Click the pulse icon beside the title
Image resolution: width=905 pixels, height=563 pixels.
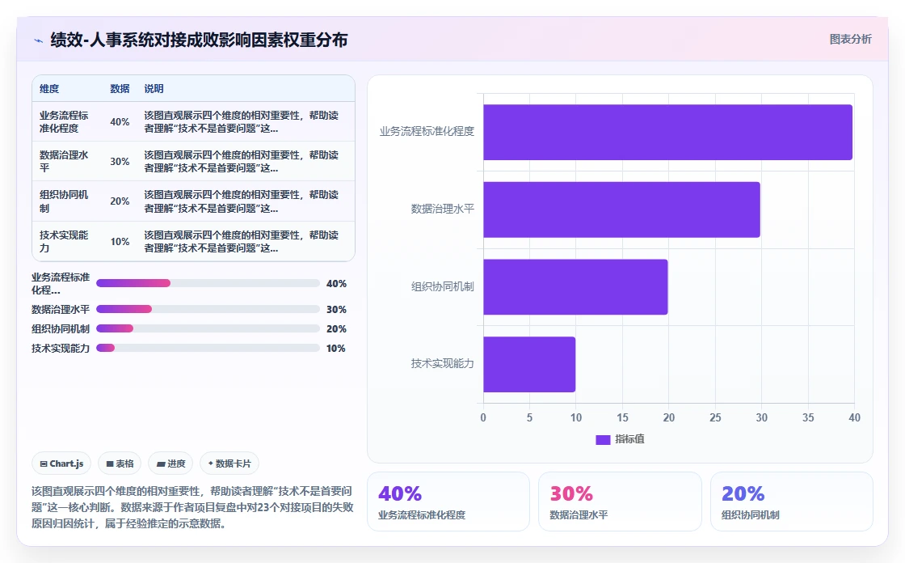point(38,40)
